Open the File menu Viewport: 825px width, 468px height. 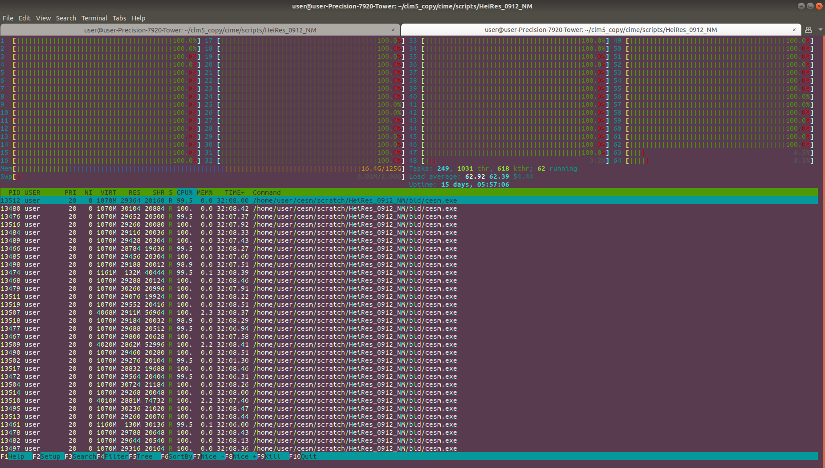pos(8,18)
